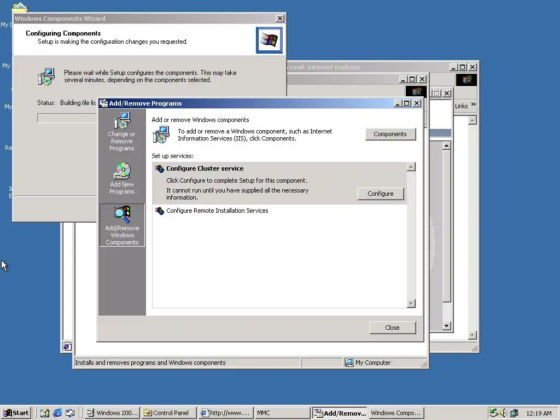The height and width of the screenshot is (420, 560).
Task: Click the Add/Remove Programs title bar icon
Action: point(103,103)
